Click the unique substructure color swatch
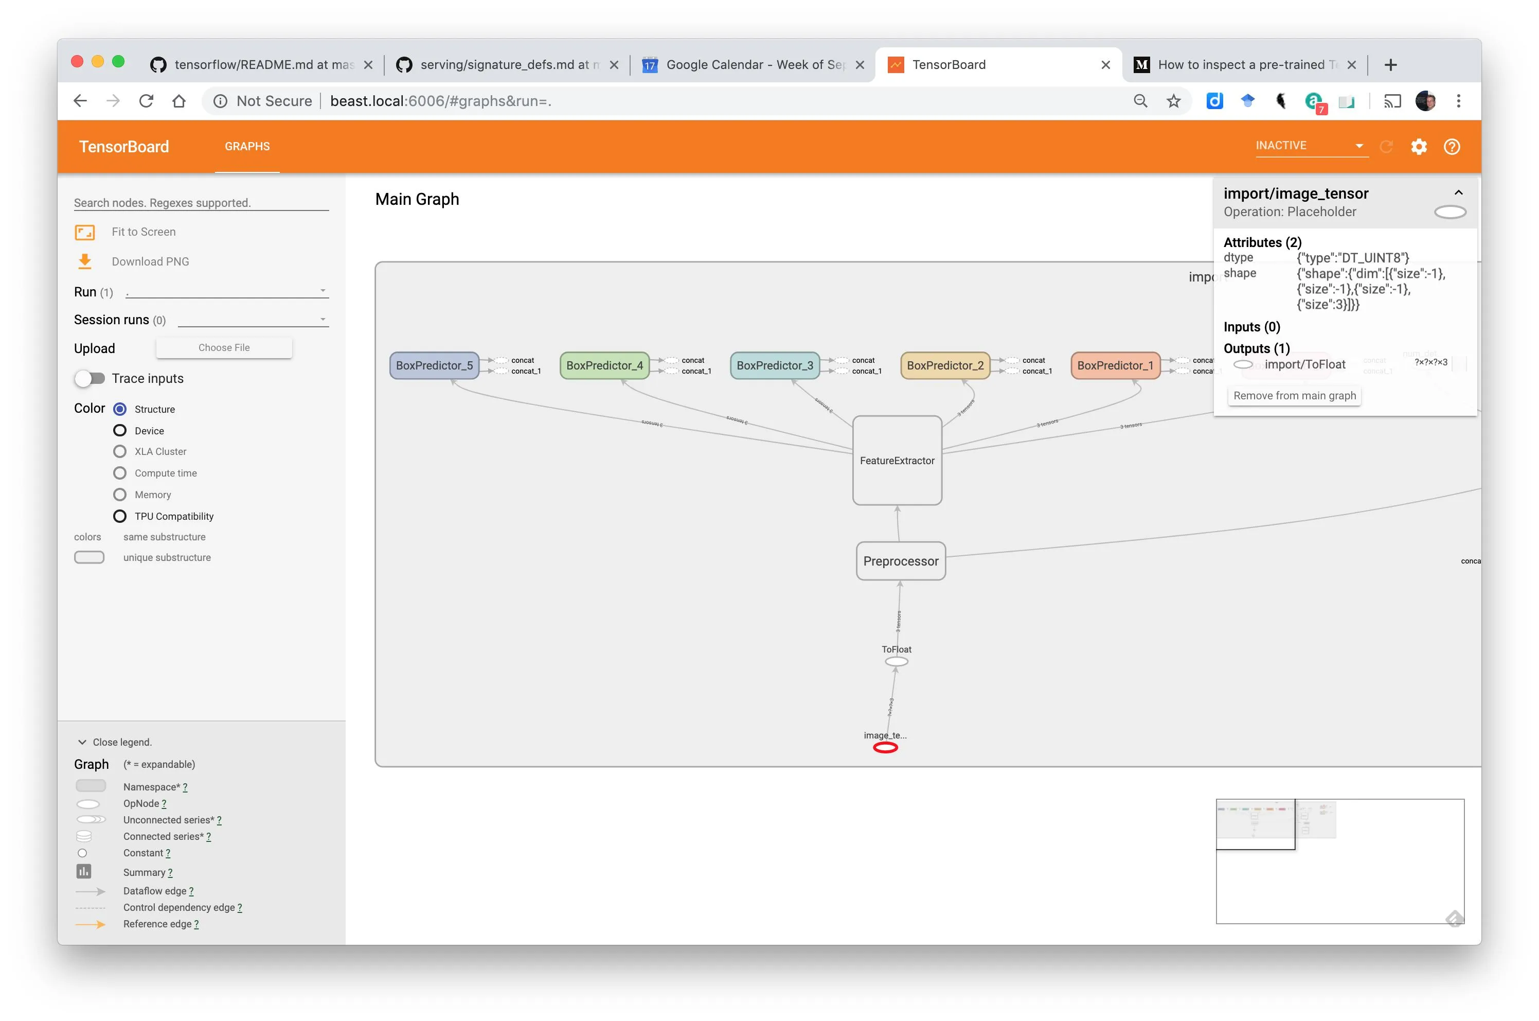The width and height of the screenshot is (1539, 1021). pyautogui.click(x=89, y=557)
